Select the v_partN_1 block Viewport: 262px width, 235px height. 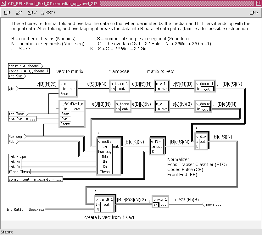(105, 199)
